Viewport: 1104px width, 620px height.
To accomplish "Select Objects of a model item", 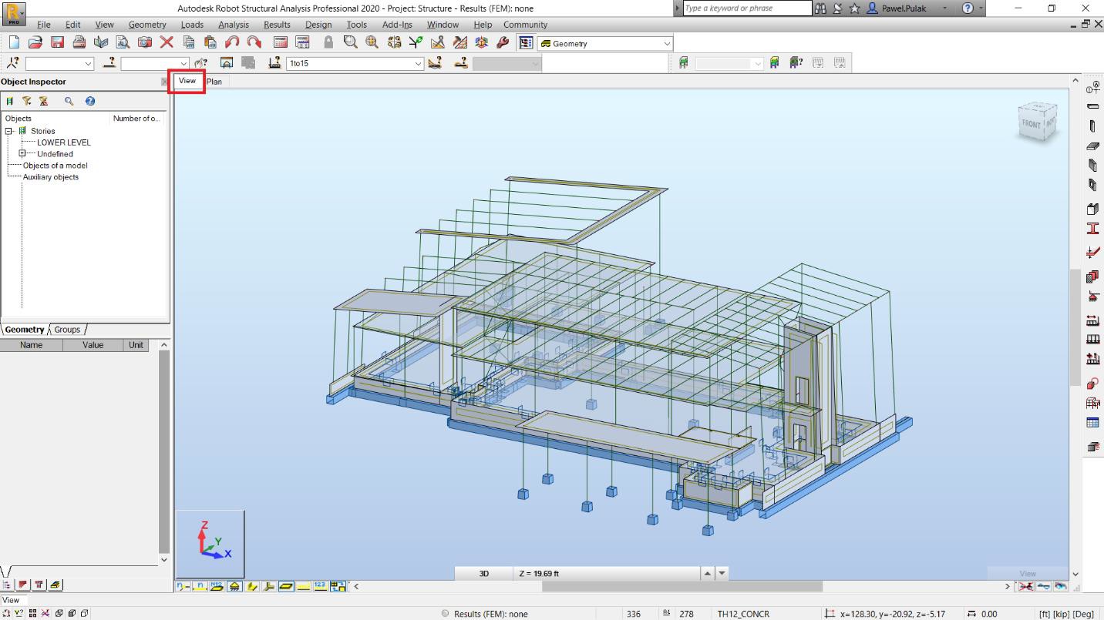I will (x=55, y=166).
